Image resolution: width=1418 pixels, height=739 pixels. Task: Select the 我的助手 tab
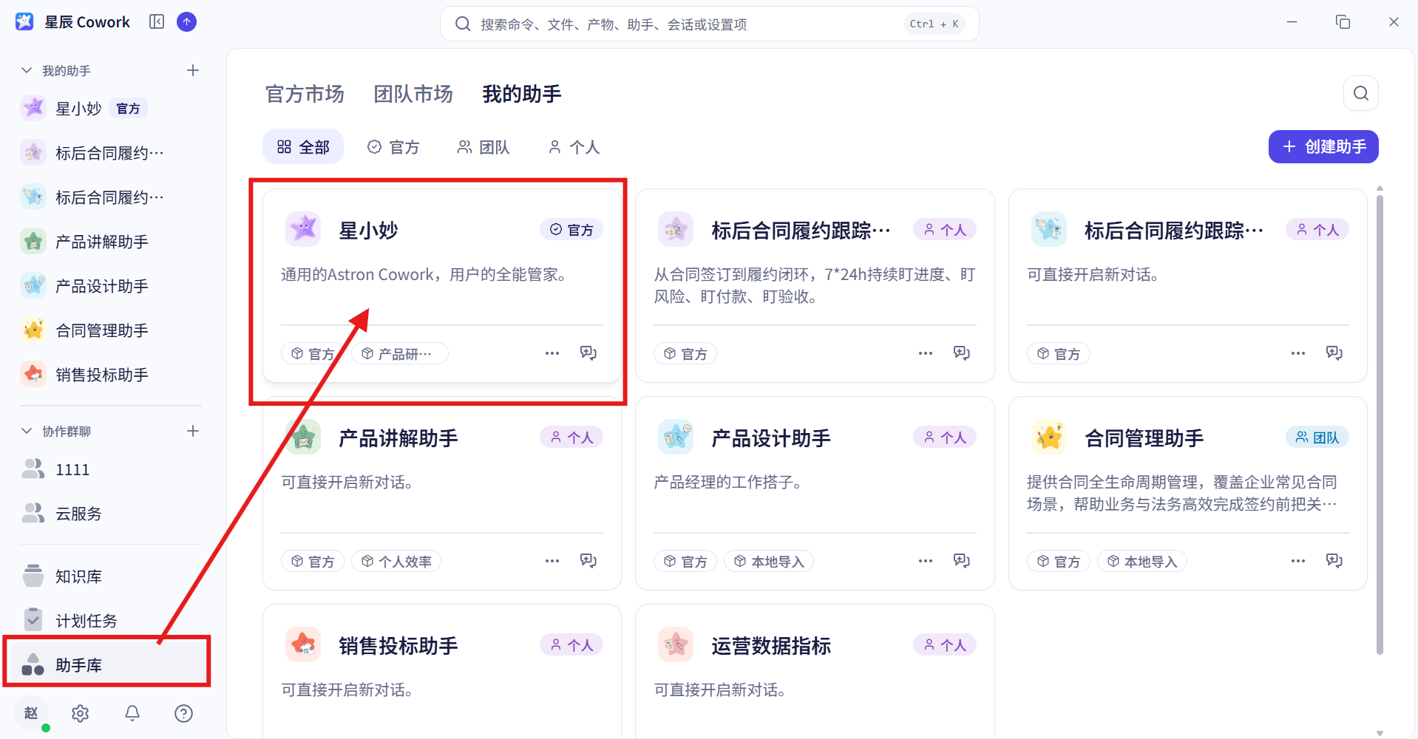[x=522, y=94]
